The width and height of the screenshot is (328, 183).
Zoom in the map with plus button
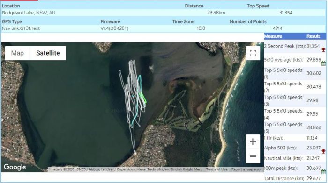[253, 142]
